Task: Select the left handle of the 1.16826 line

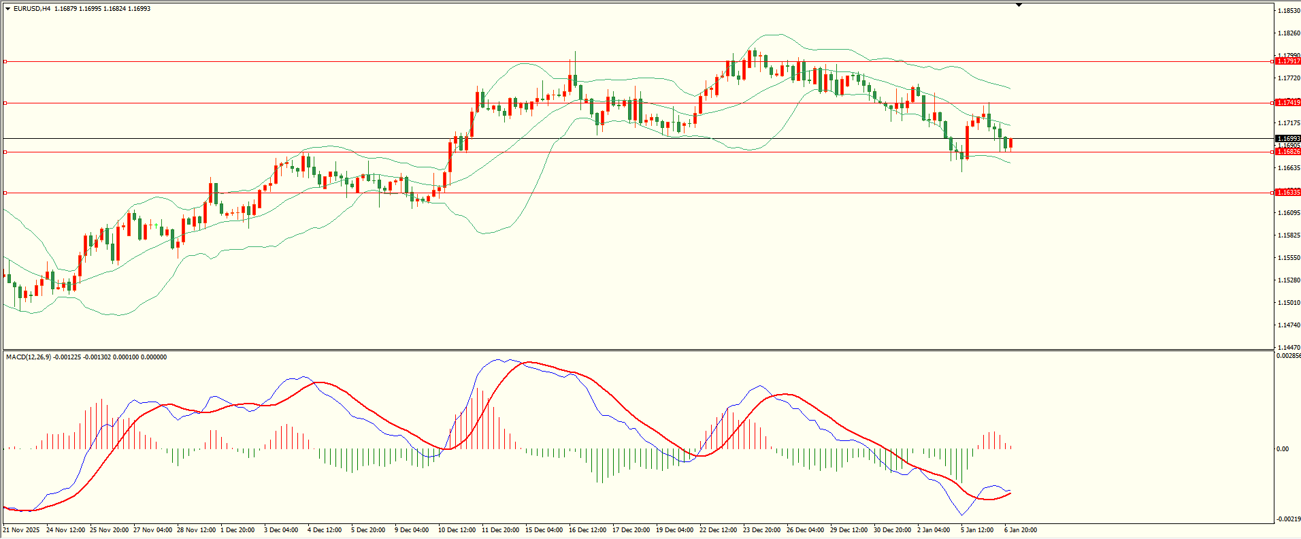Action: coord(5,152)
